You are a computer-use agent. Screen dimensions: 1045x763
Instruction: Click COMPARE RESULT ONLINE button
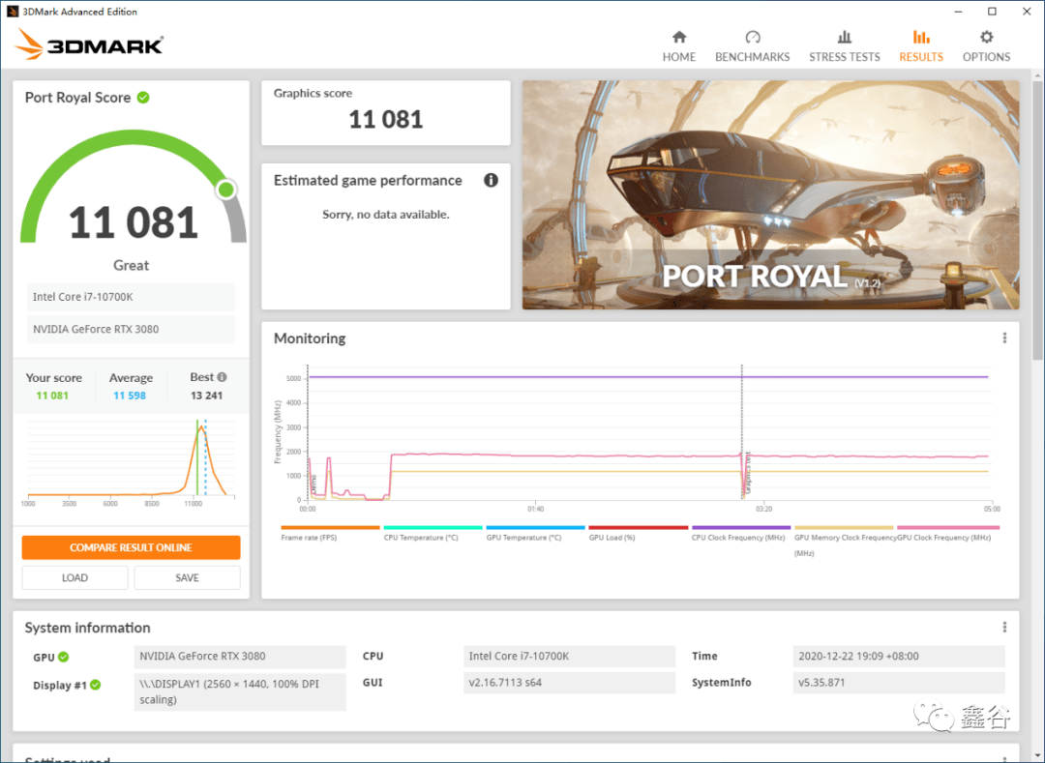click(131, 547)
